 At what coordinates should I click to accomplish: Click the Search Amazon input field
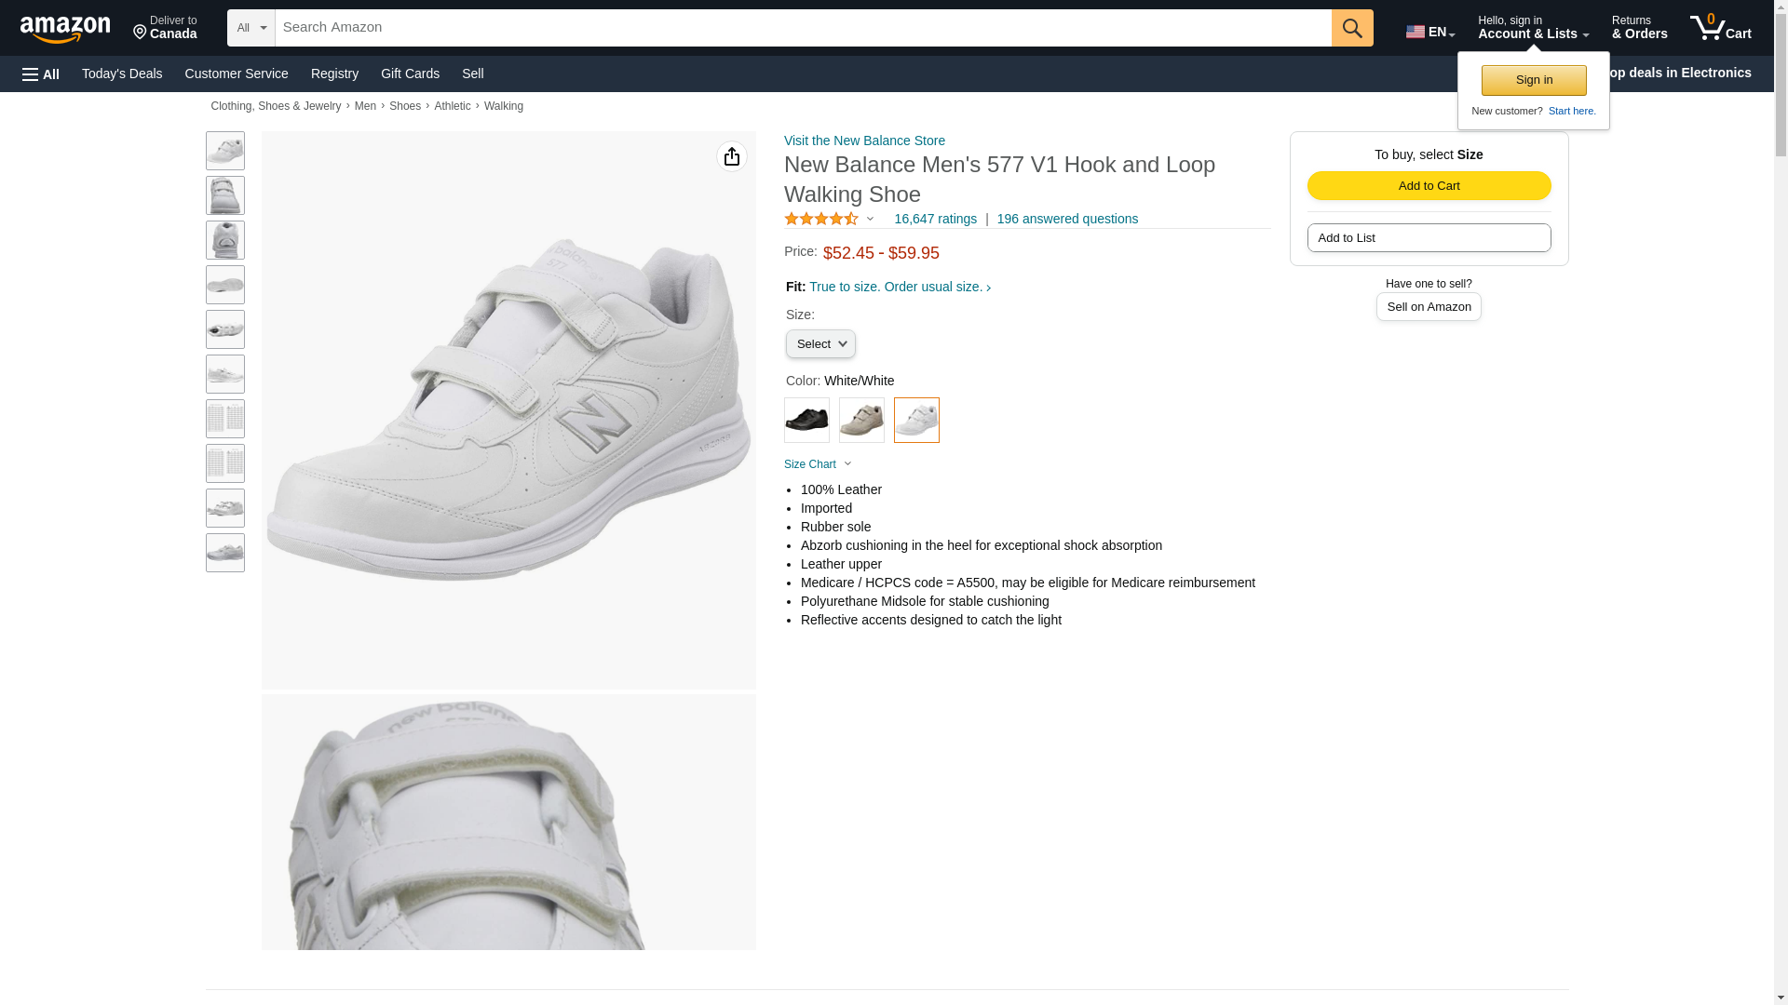click(803, 28)
